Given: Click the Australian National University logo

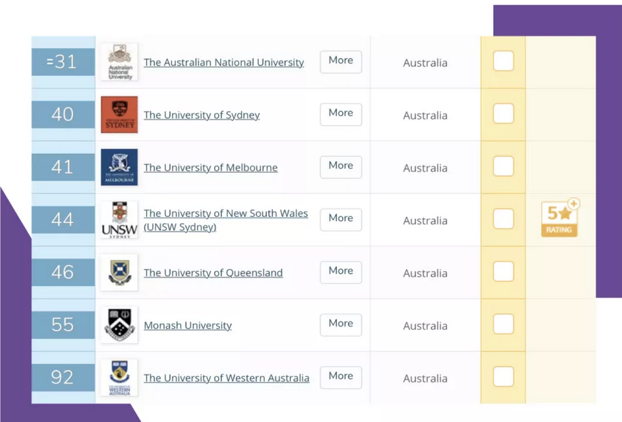Looking at the screenshot, I should (x=119, y=62).
